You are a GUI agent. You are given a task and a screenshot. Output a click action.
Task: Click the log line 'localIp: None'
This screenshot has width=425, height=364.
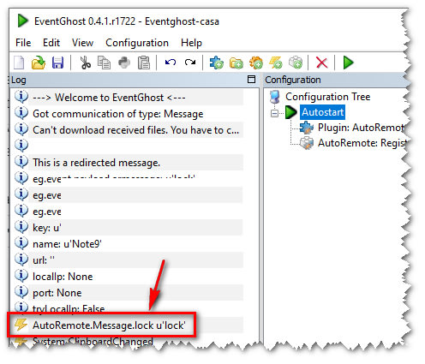click(63, 277)
